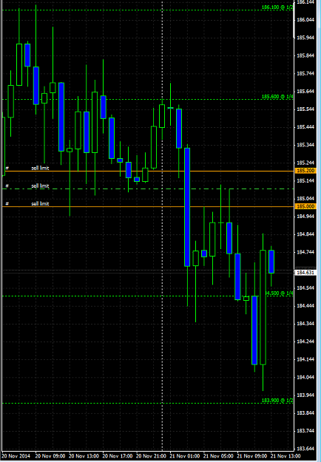Click the 183.644 price scale value
The height and width of the screenshot is (462, 321).
coord(305,449)
